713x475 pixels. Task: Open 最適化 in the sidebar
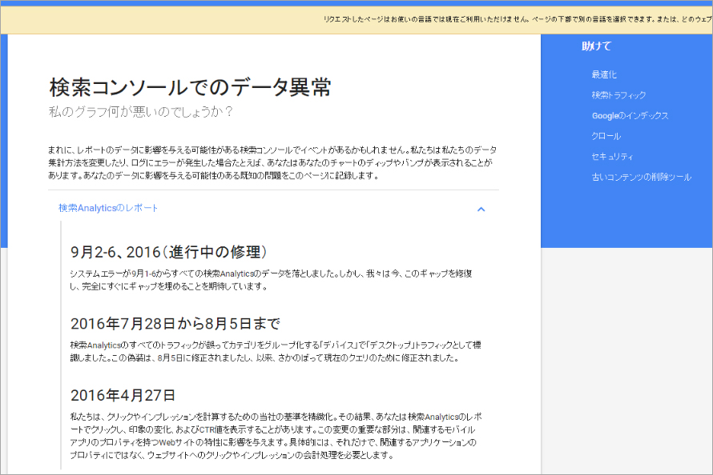coord(604,75)
